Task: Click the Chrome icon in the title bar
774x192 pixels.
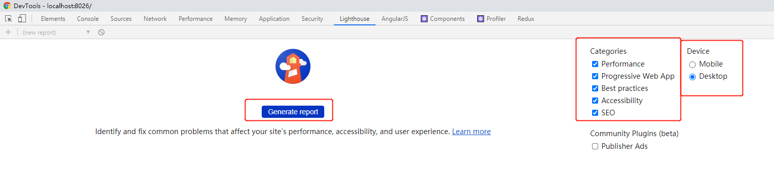Action: (x=7, y=6)
